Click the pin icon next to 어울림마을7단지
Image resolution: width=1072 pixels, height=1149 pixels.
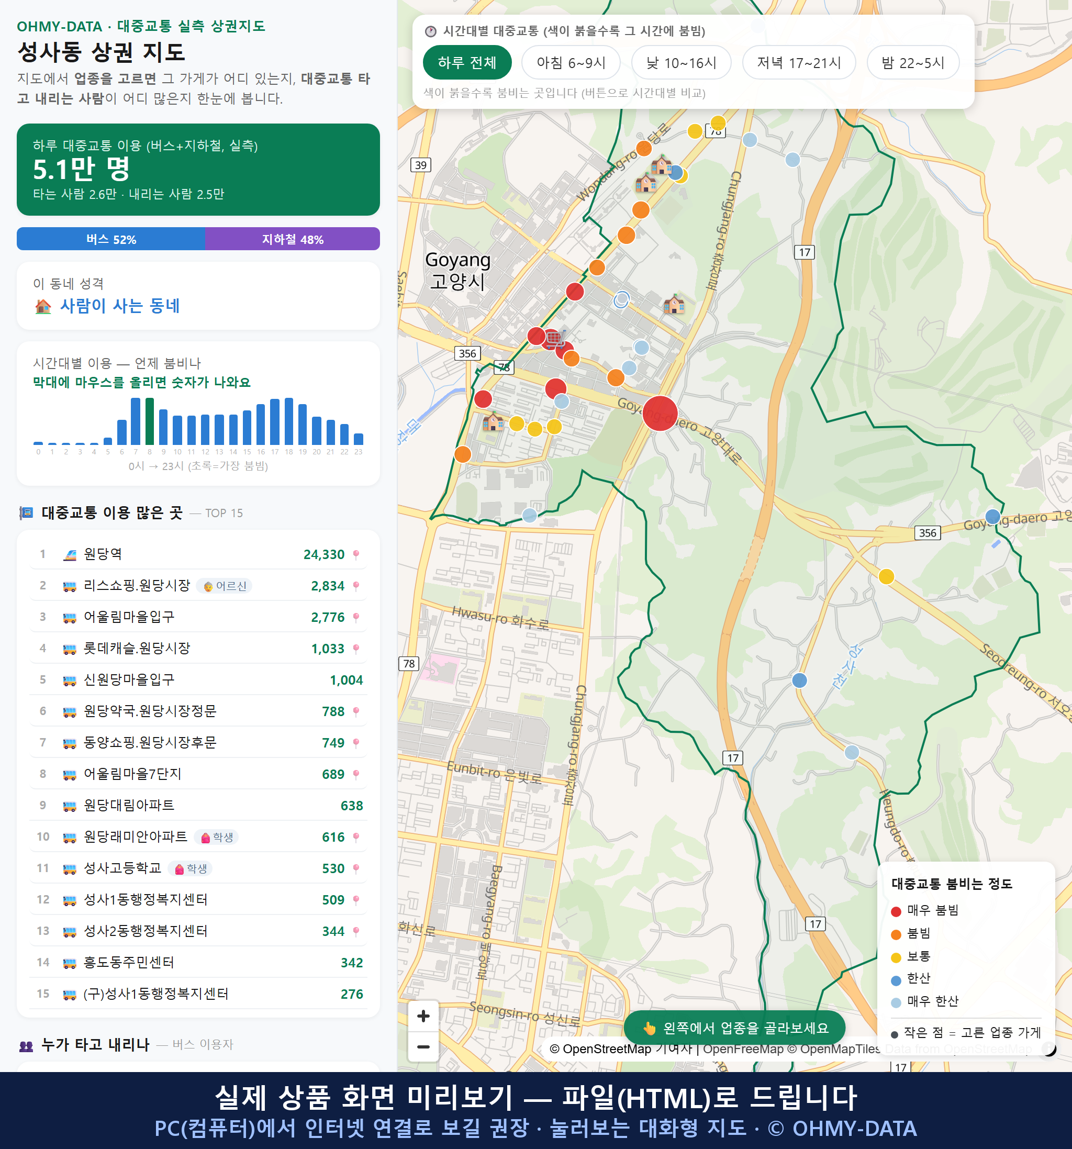(x=356, y=774)
